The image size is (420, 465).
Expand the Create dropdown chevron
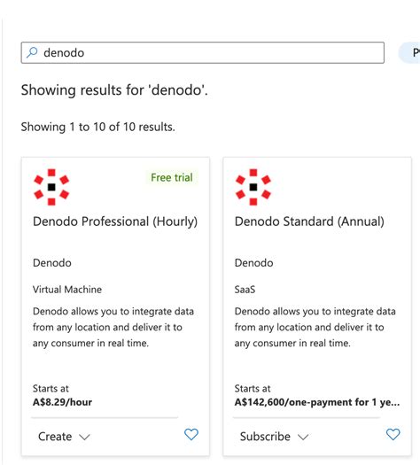84,437
